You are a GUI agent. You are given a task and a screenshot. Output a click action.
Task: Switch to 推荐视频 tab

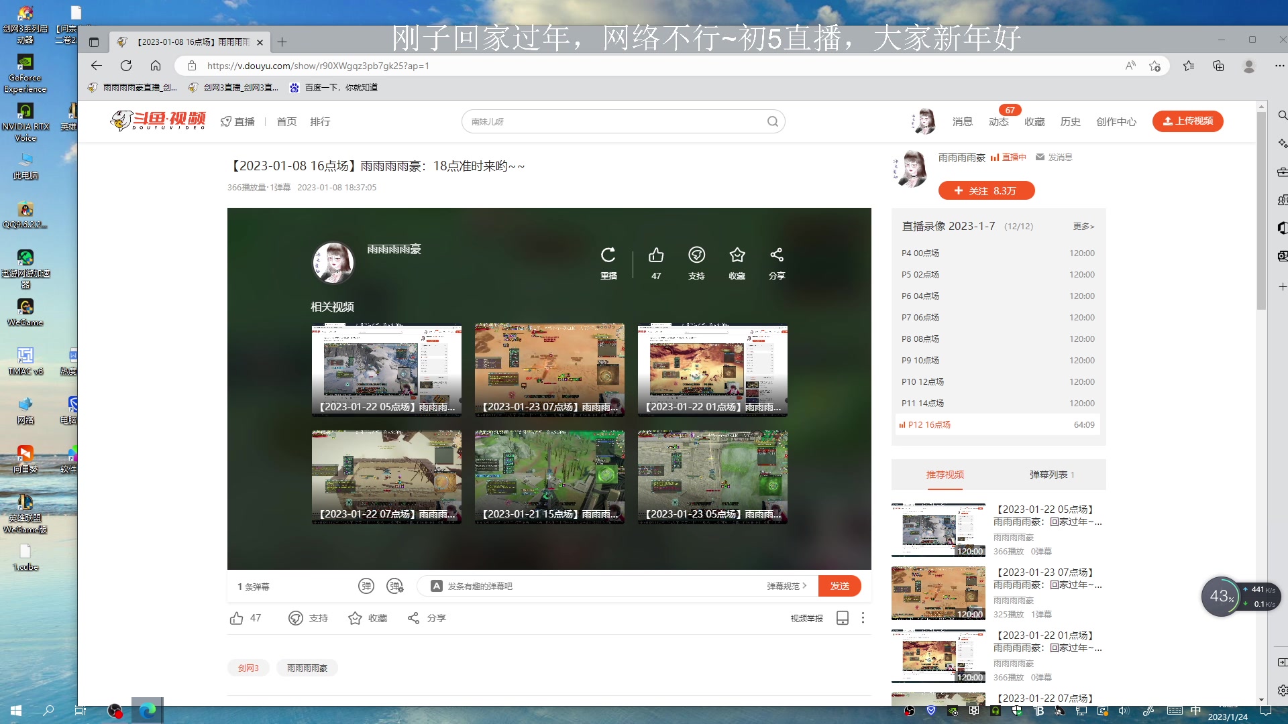pyautogui.click(x=945, y=475)
